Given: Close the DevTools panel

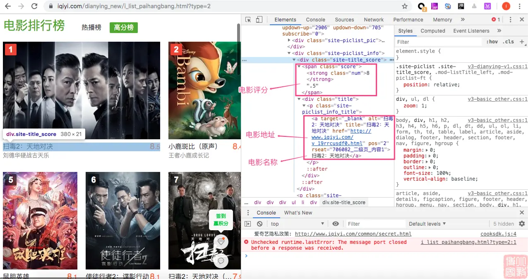Looking at the screenshot, I should [x=521, y=19].
